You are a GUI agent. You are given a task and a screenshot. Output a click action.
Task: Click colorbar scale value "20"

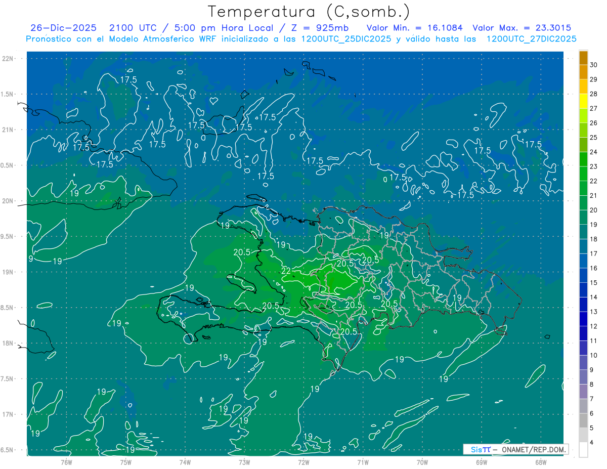[x=594, y=210]
